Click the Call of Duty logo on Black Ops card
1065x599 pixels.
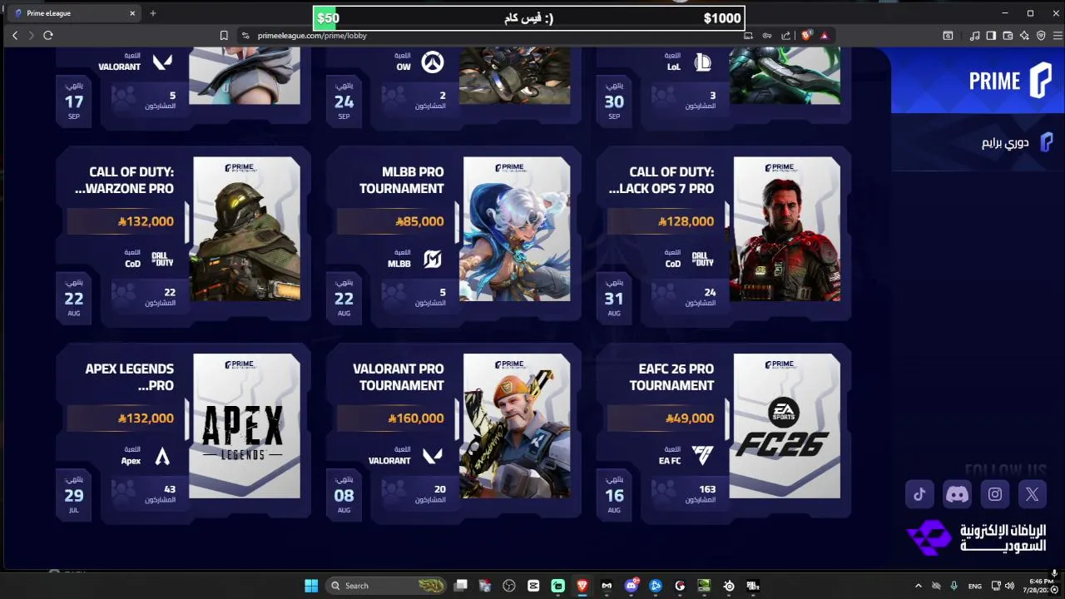[x=703, y=260]
